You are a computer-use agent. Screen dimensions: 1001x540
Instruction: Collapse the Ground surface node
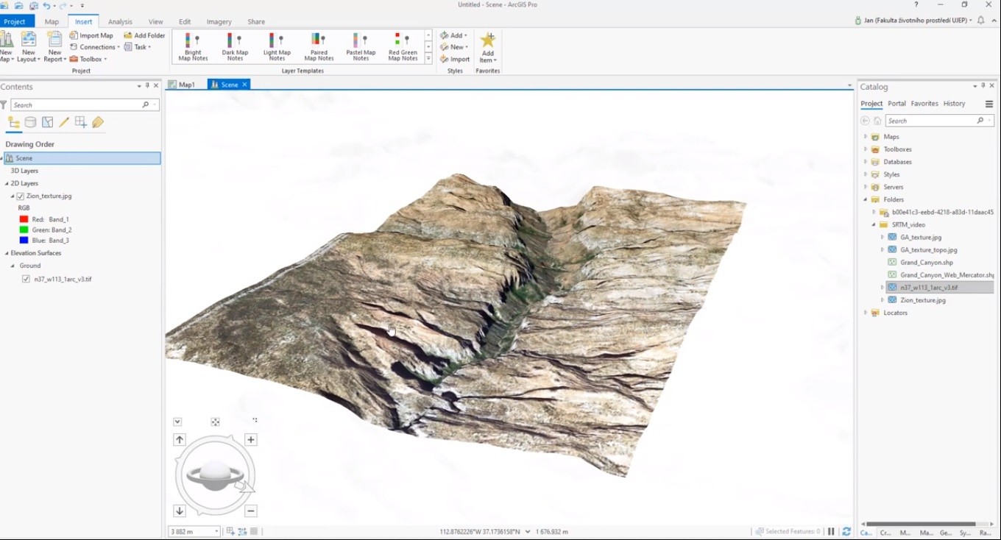pos(13,266)
